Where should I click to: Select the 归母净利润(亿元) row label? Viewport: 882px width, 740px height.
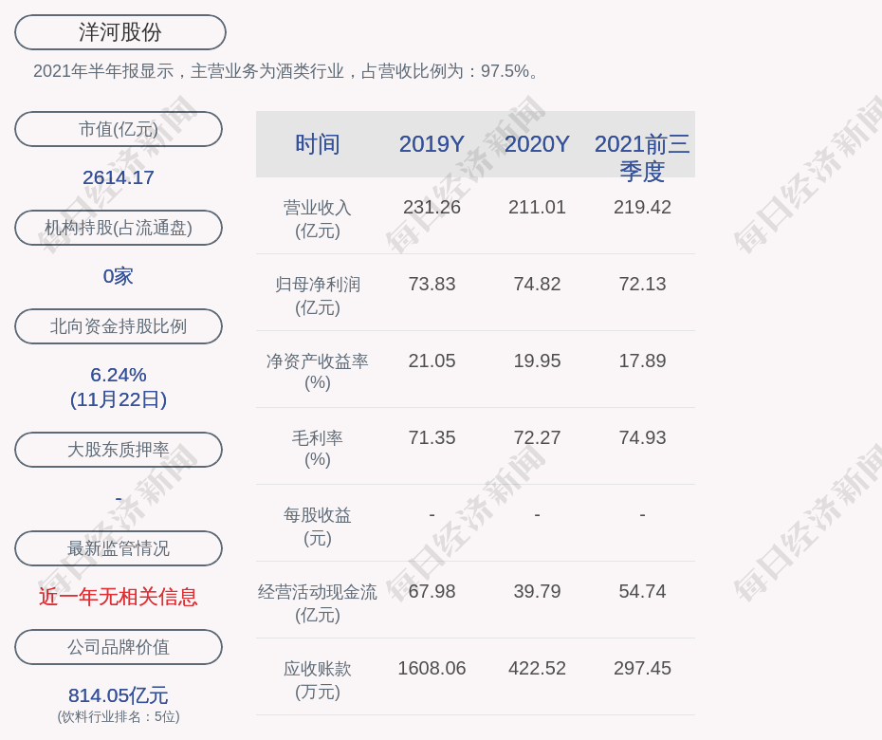click(x=318, y=296)
